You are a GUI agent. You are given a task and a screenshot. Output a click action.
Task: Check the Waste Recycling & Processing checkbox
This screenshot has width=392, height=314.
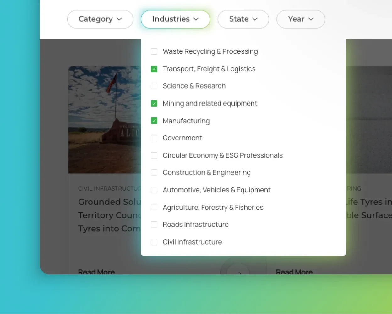154,51
